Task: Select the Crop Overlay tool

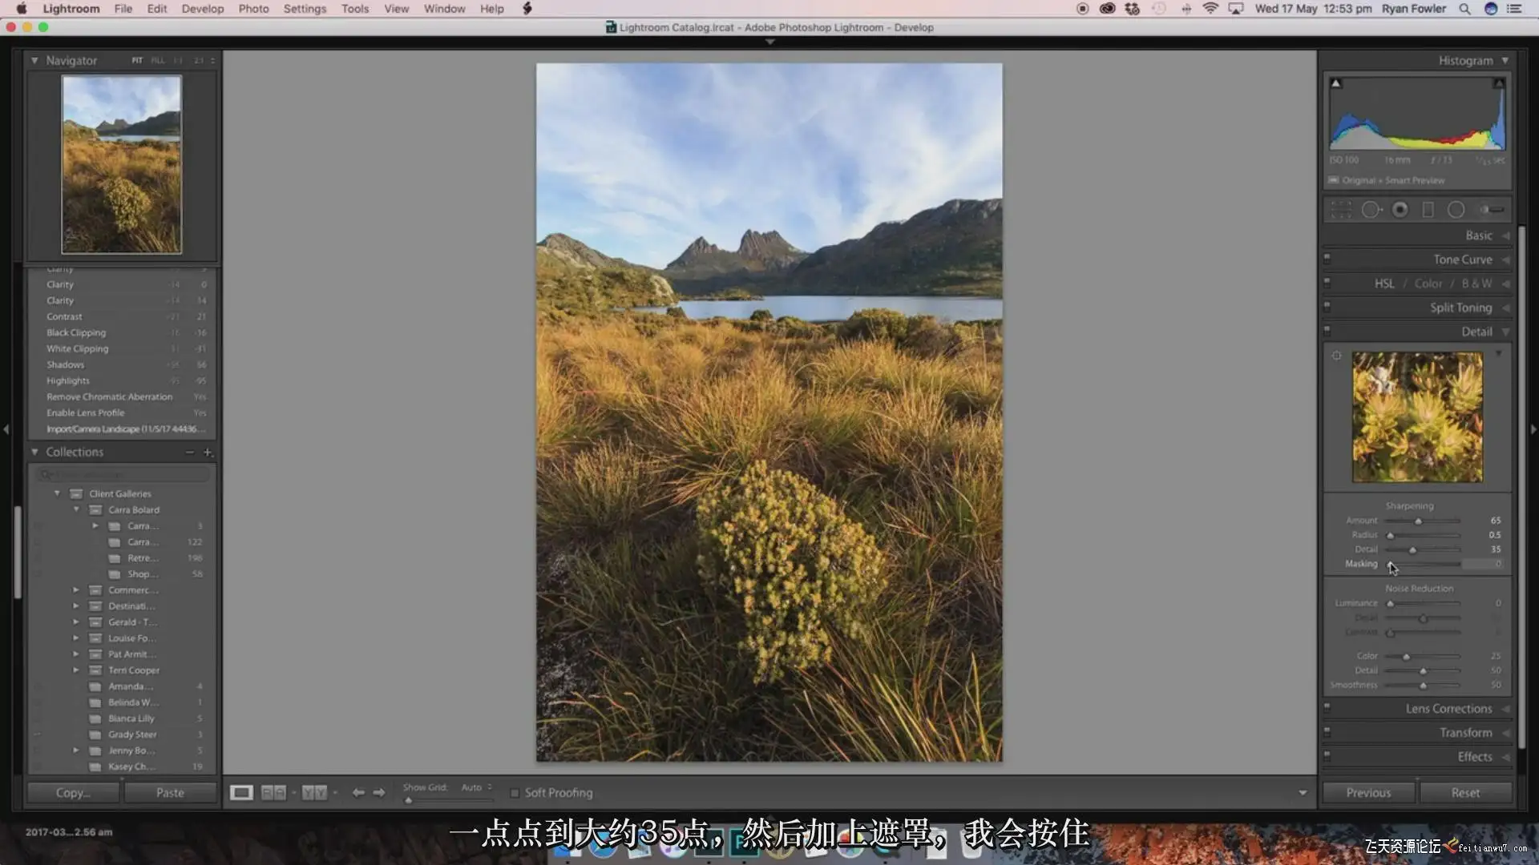Action: point(1341,210)
